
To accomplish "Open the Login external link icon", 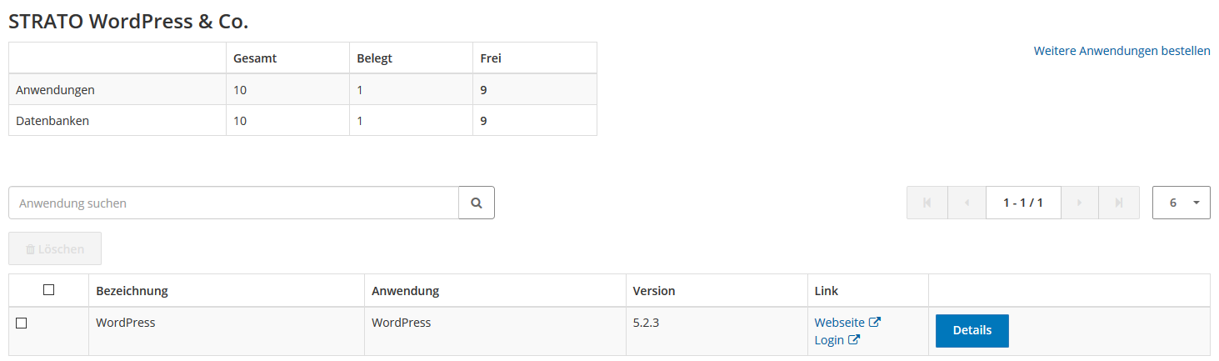I will click(x=854, y=340).
